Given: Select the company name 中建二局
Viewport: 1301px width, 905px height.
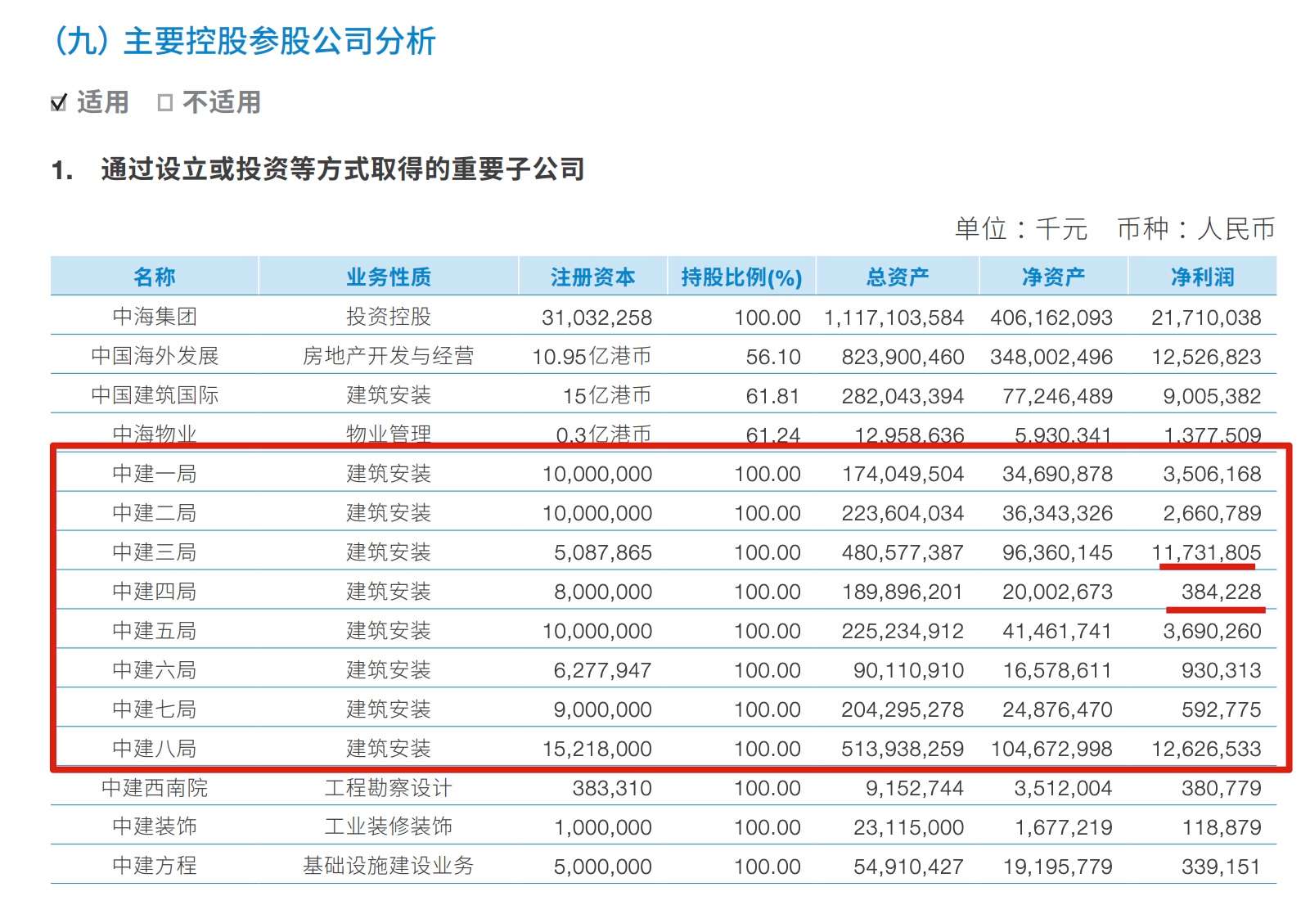Looking at the screenshot, I should 155,513.
